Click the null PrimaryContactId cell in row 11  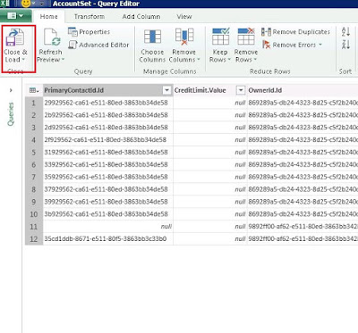click(x=108, y=227)
